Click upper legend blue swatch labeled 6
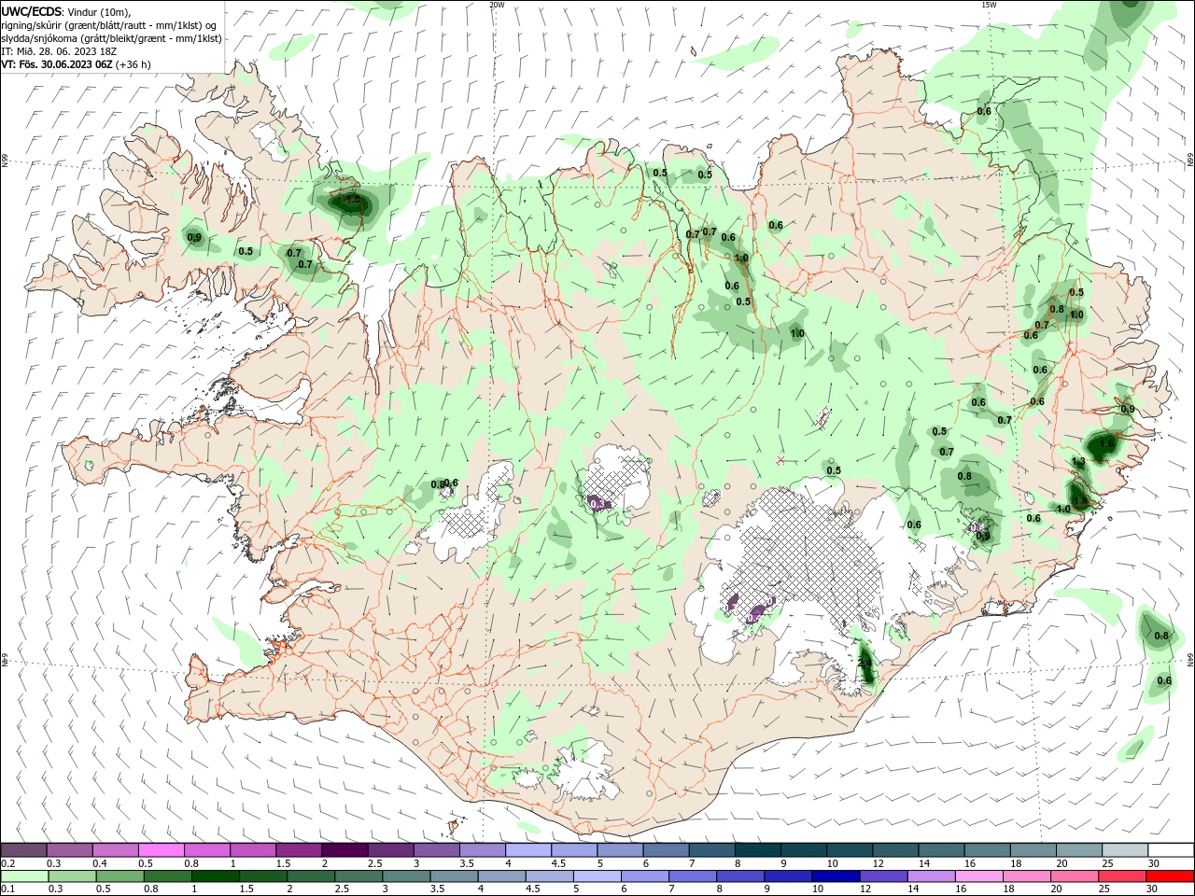The image size is (1195, 896). 666,850
